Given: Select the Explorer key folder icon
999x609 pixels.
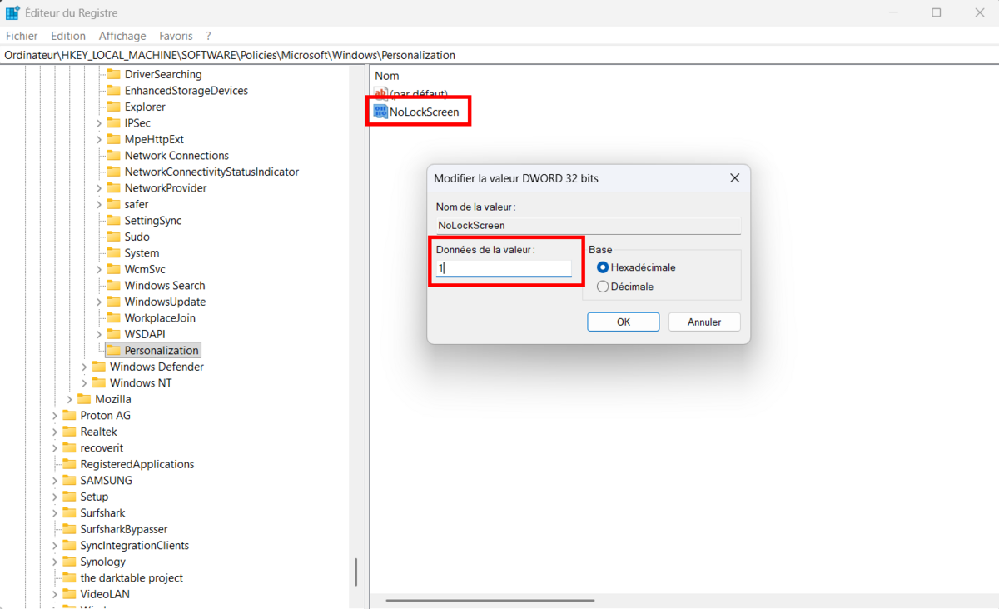Looking at the screenshot, I should (113, 107).
